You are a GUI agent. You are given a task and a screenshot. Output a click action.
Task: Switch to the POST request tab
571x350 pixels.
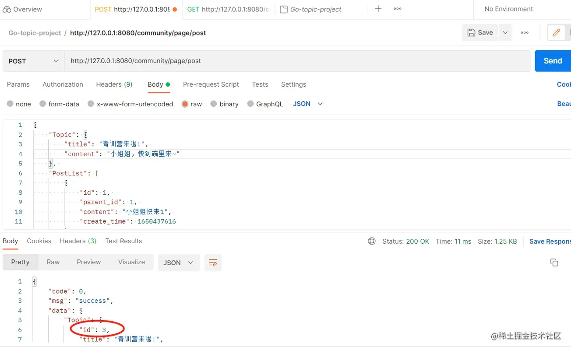coord(136,9)
